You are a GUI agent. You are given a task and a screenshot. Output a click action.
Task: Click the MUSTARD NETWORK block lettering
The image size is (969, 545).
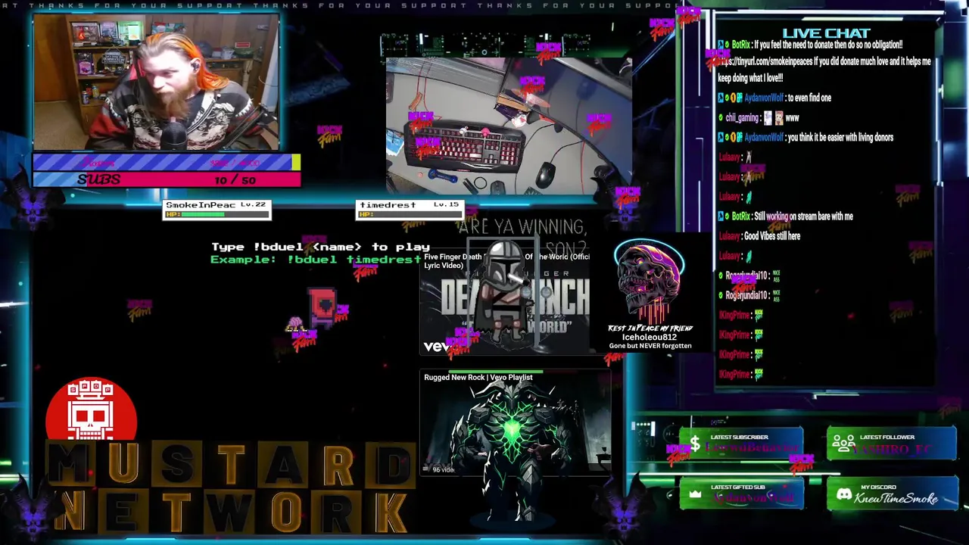click(231, 488)
